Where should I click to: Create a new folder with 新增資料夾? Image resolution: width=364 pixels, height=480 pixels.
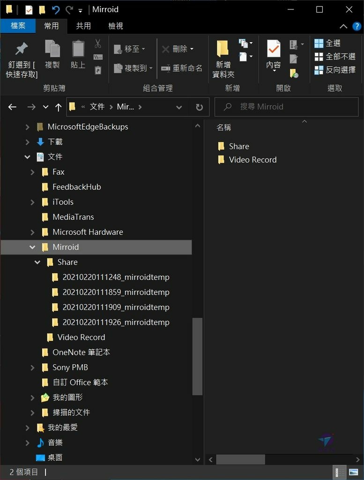[223, 59]
